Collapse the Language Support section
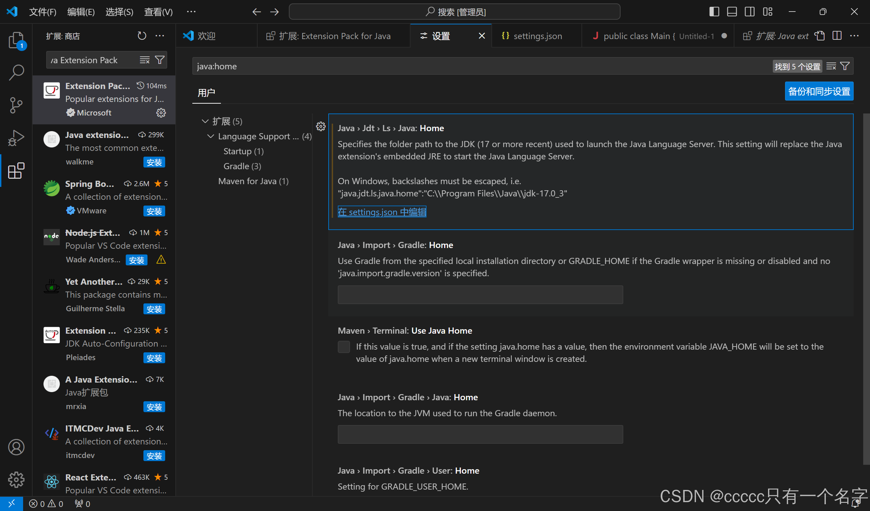 coord(211,136)
